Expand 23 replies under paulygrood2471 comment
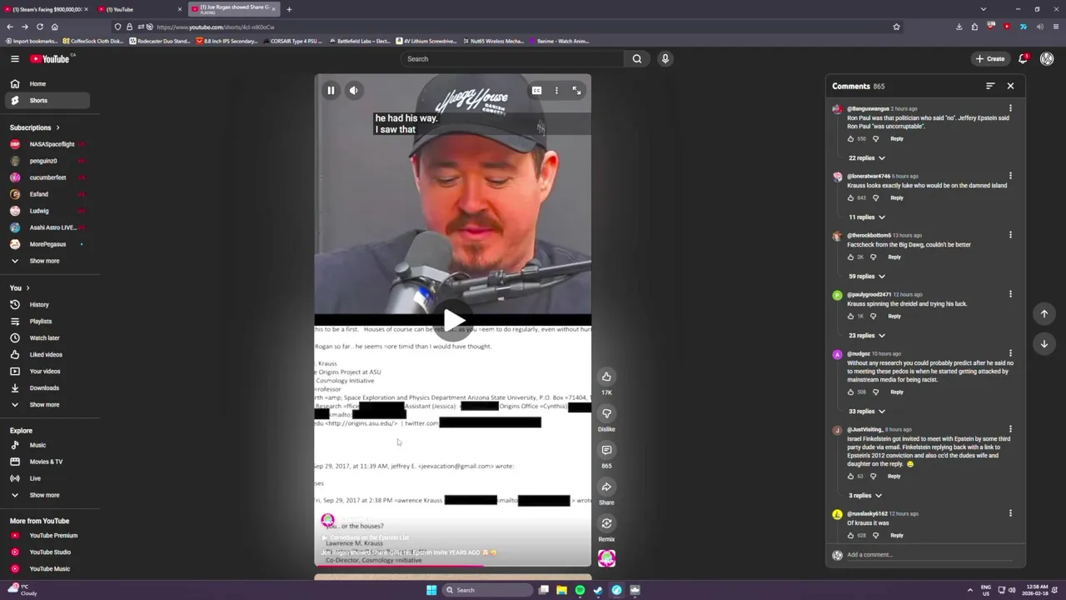The height and width of the screenshot is (600, 1066). click(866, 335)
